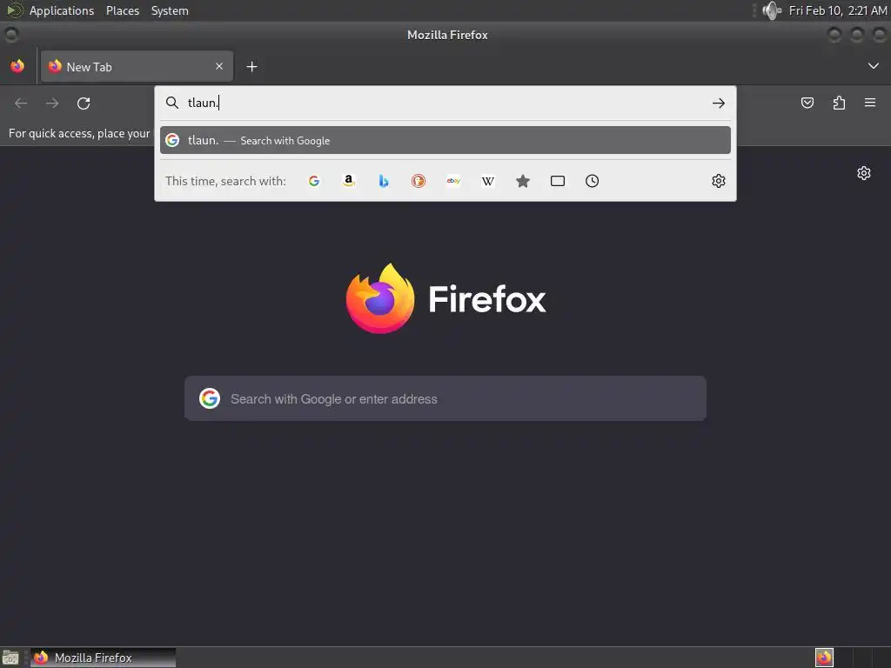Screen dimensions: 891x668
Task: Search History using the clock icon
Action: 592,181
